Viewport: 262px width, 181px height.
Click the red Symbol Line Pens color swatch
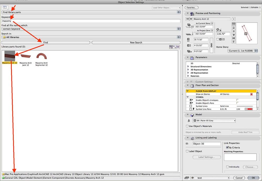(249, 109)
